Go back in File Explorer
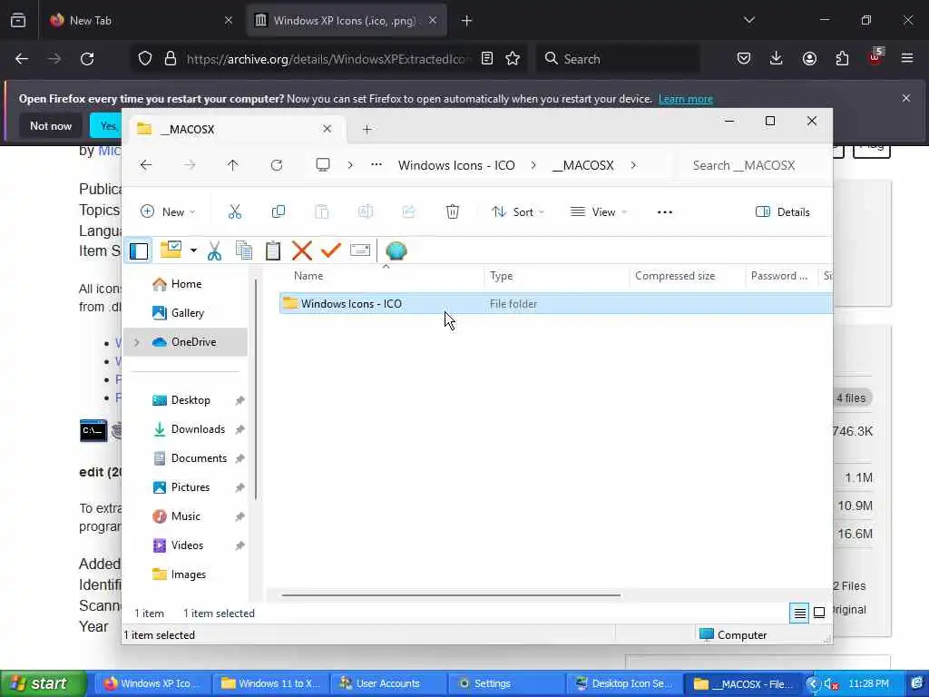The height and width of the screenshot is (697, 929). point(146,165)
